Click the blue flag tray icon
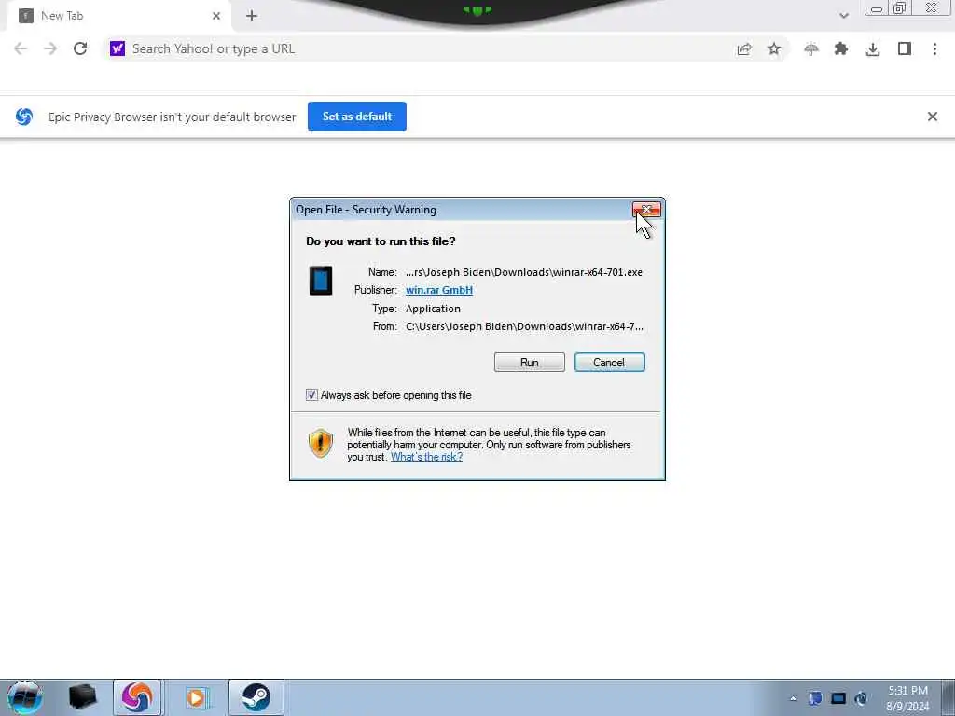Image resolution: width=955 pixels, height=716 pixels. (x=815, y=698)
